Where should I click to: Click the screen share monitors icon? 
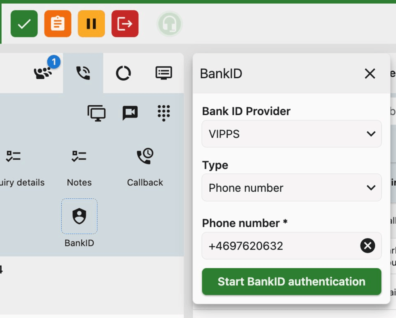(96, 113)
